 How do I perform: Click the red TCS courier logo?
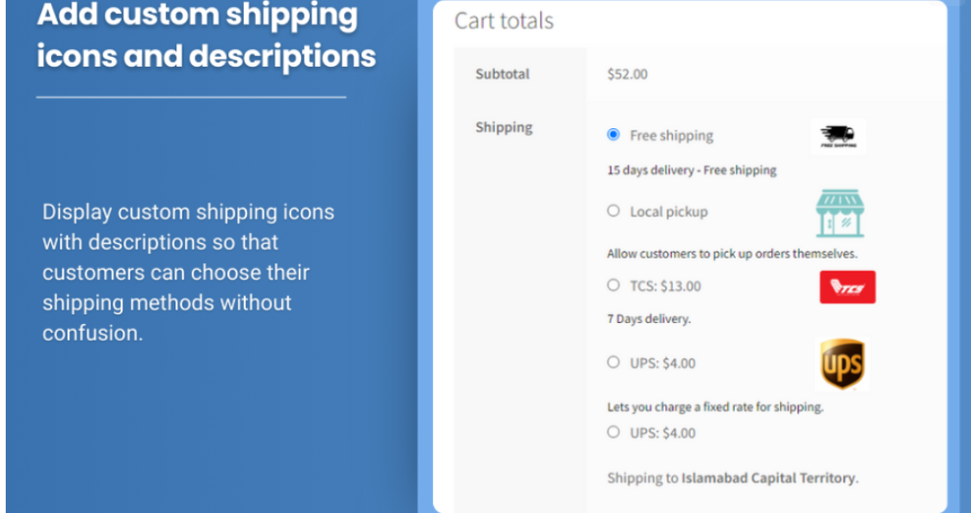point(848,287)
